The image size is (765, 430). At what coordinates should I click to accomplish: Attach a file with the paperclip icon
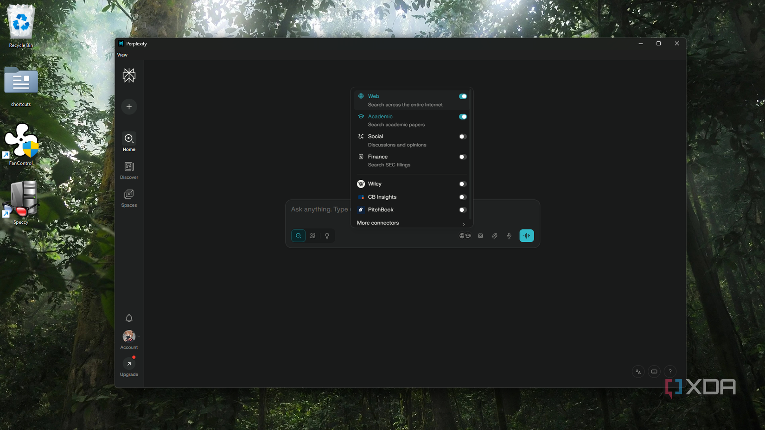(x=495, y=236)
